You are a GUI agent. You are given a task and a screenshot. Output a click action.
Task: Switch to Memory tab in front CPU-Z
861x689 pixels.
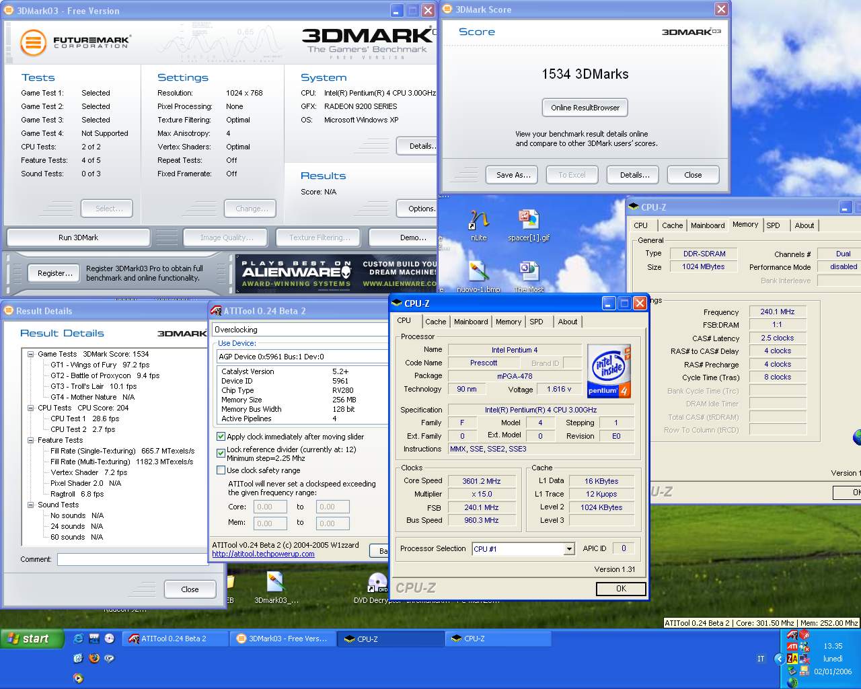coord(509,322)
